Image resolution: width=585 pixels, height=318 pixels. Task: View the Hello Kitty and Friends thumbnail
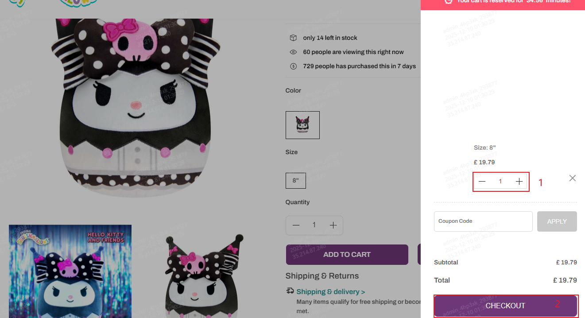click(x=70, y=271)
